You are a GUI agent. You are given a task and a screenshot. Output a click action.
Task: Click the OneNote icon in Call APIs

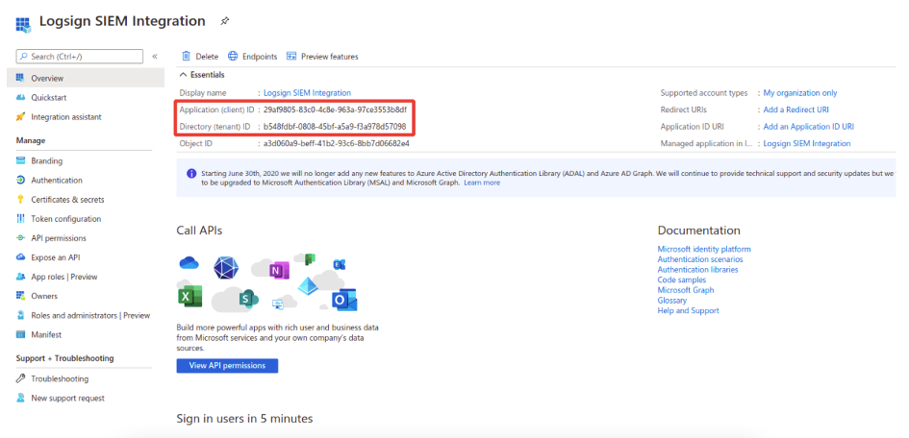(279, 270)
